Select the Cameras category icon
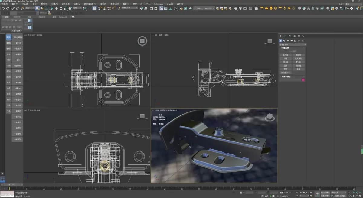Screen dimensions: 363x198 pos(292,41)
